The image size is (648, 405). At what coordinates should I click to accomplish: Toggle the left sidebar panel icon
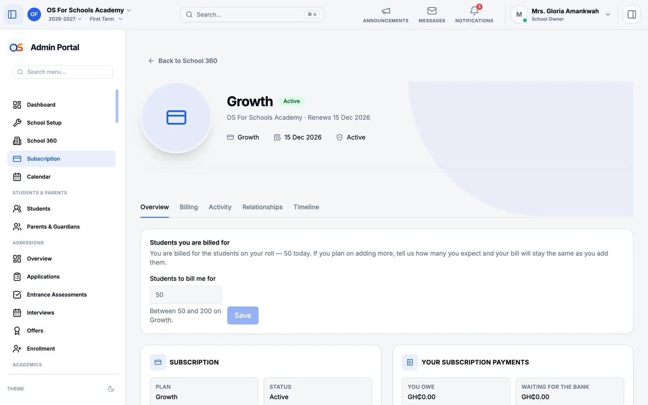[12, 15]
